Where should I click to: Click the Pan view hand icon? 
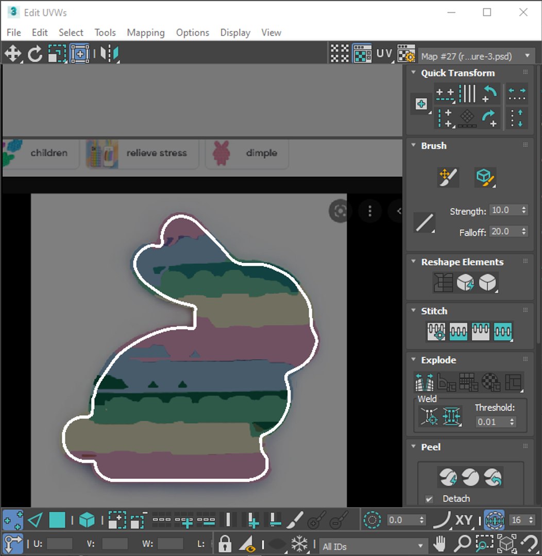click(439, 543)
